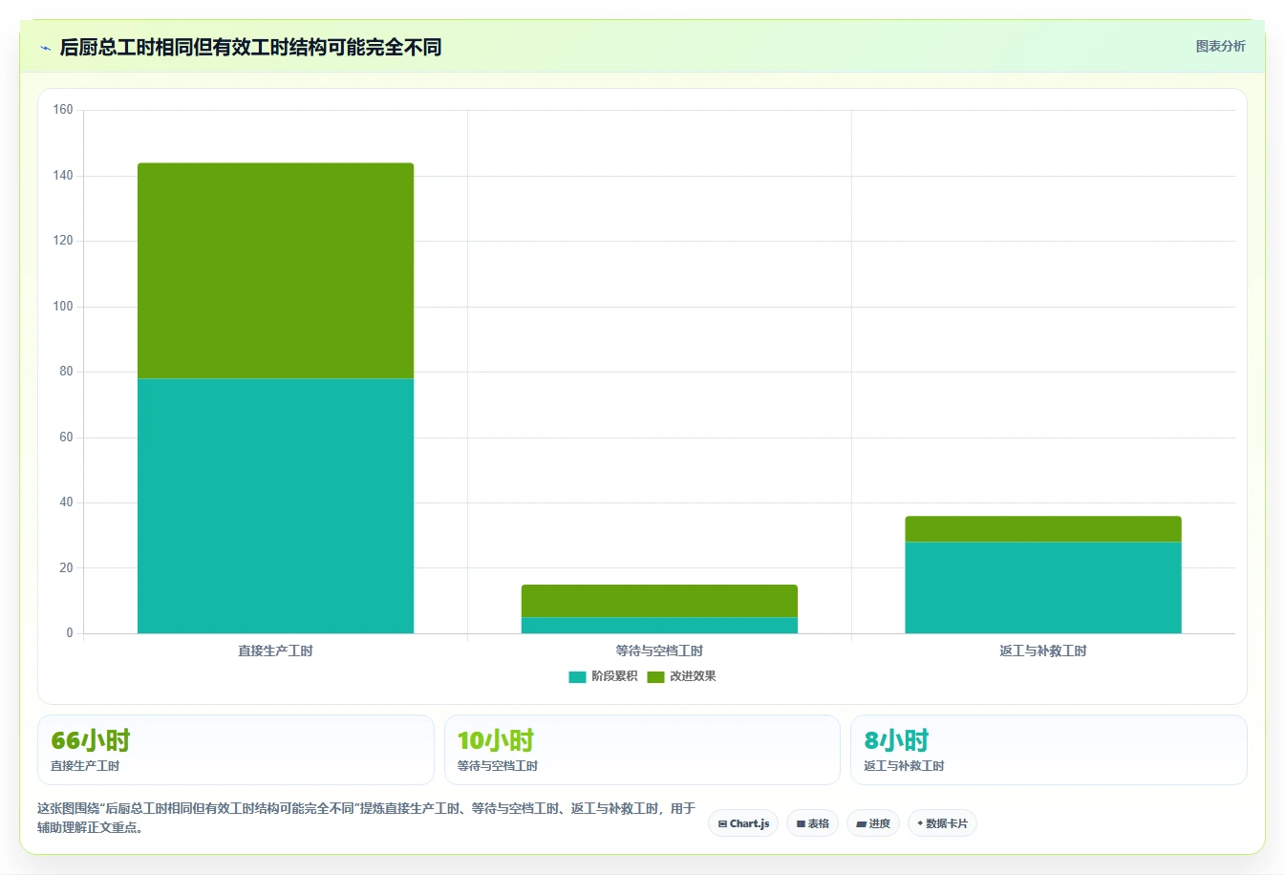The height and width of the screenshot is (875, 1285).
Task: Click the teal 阶段累积 legend color box
Action: [577, 677]
